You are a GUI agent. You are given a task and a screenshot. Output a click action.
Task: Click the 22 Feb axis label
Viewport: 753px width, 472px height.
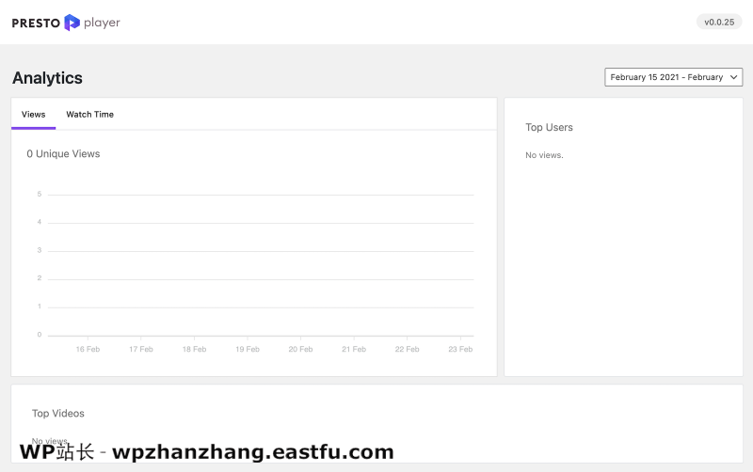[408, 349]
